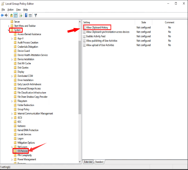
Task: Click the Forward arrow toolbar icon
Action: (6, 15)
